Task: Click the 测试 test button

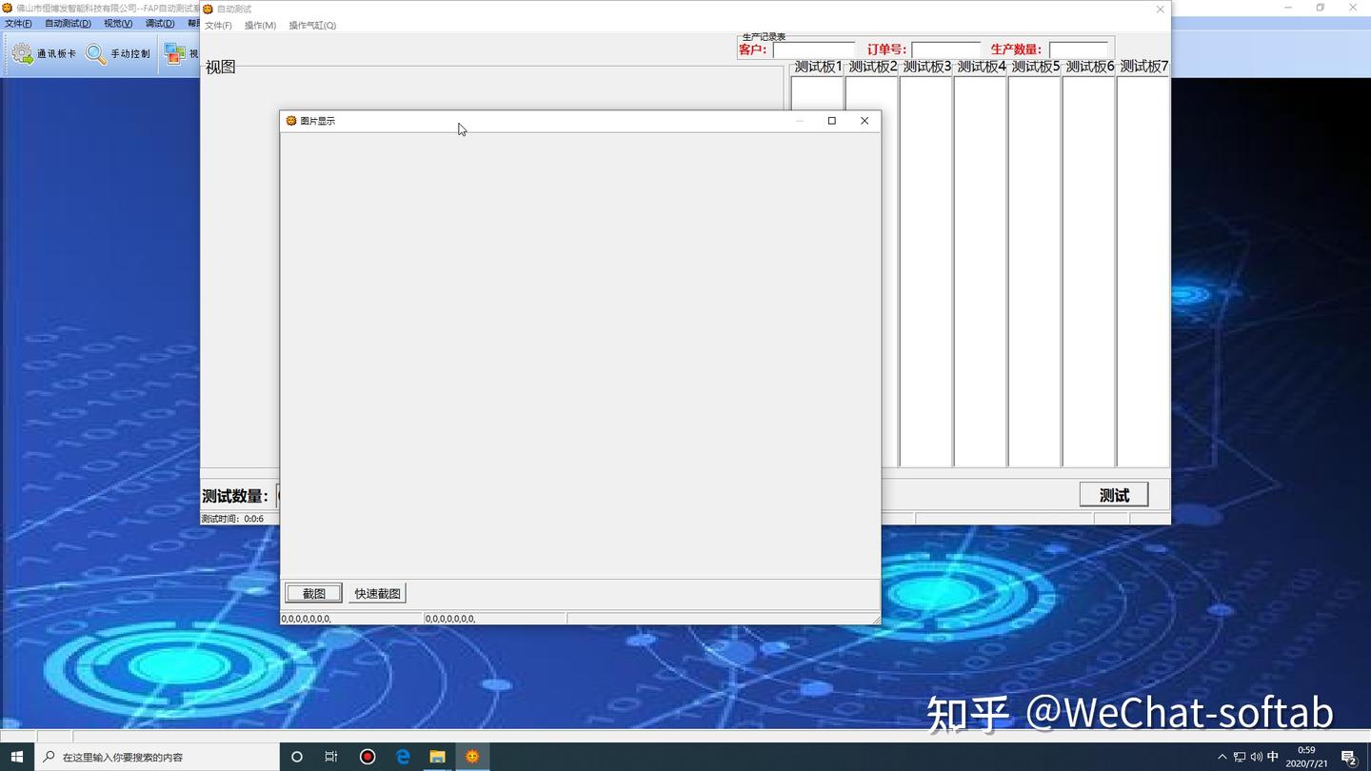Action: pyautogui.click(x=1114, y=495)
